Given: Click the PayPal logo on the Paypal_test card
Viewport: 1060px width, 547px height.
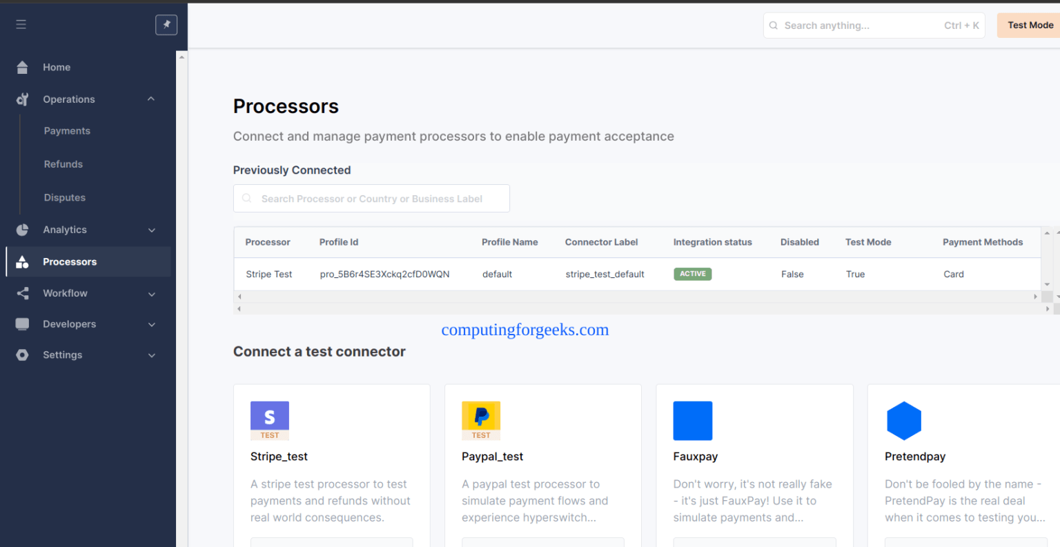Looking at the screenshot, I should pos(481,415).
